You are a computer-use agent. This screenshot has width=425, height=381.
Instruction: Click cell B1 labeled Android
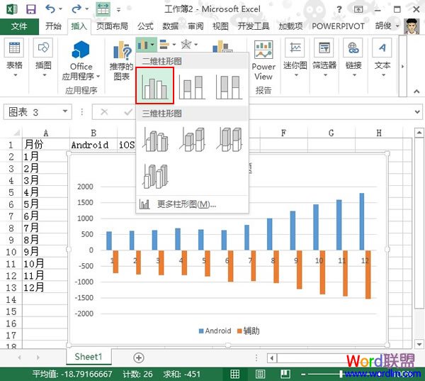click(x=93, y=145)
